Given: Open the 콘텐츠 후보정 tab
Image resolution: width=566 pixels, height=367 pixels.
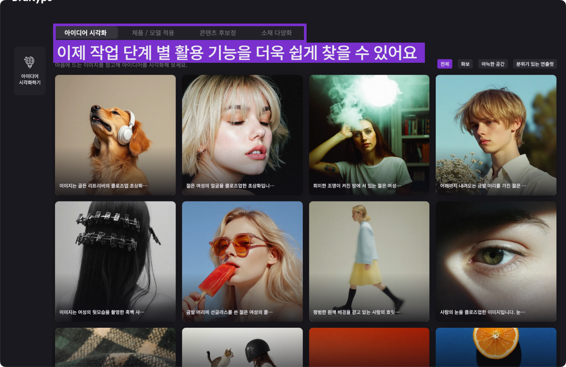Looking at the screenshot, I should [x=217, y=33].
